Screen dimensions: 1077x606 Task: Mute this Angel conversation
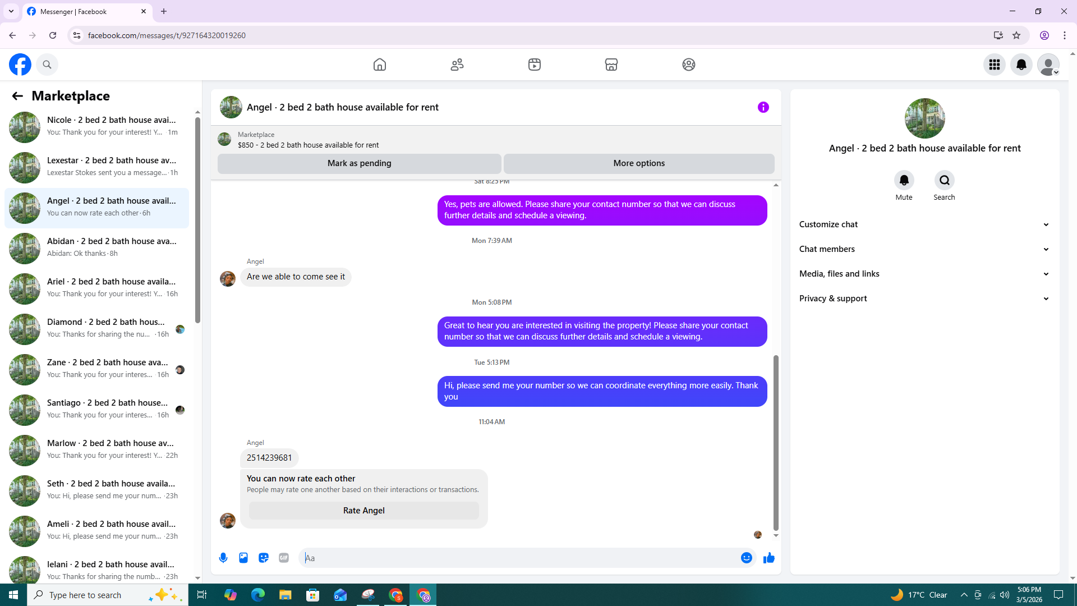904,181
